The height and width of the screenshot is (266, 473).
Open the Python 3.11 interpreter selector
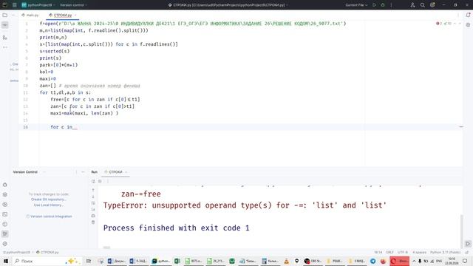445,252
